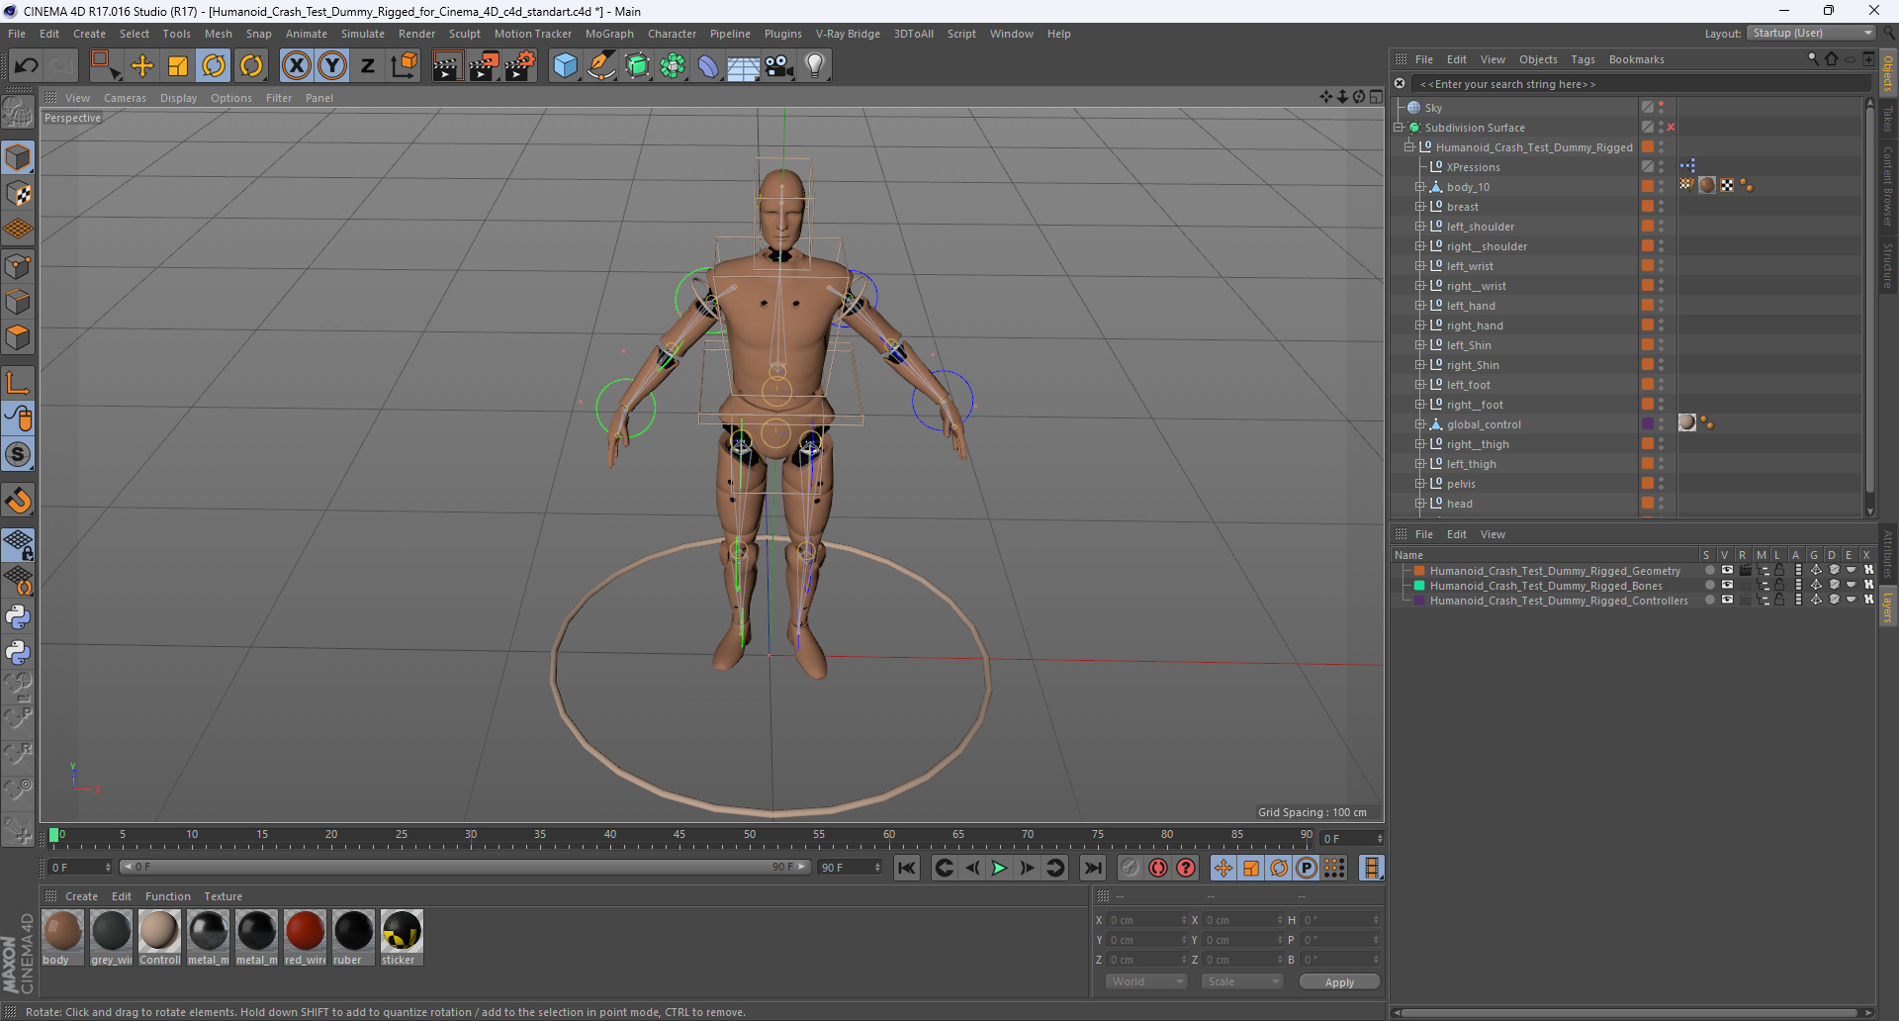Toggle X axis lock

[x=296, y=66]
